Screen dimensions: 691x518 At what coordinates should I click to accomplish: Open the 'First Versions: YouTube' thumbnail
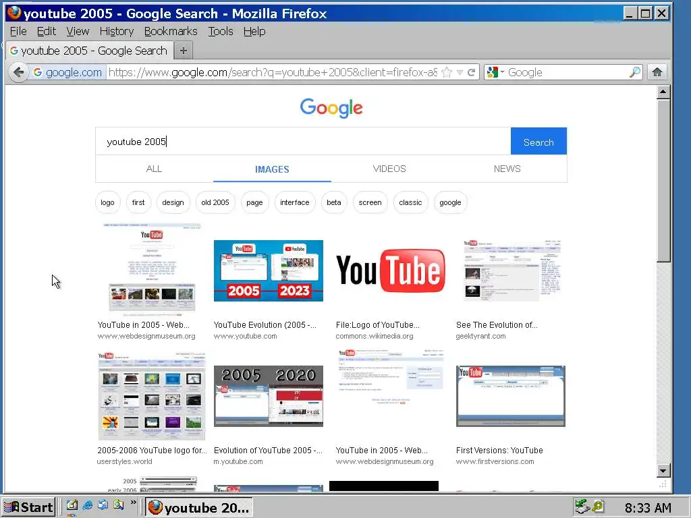(x=510, y=396)
